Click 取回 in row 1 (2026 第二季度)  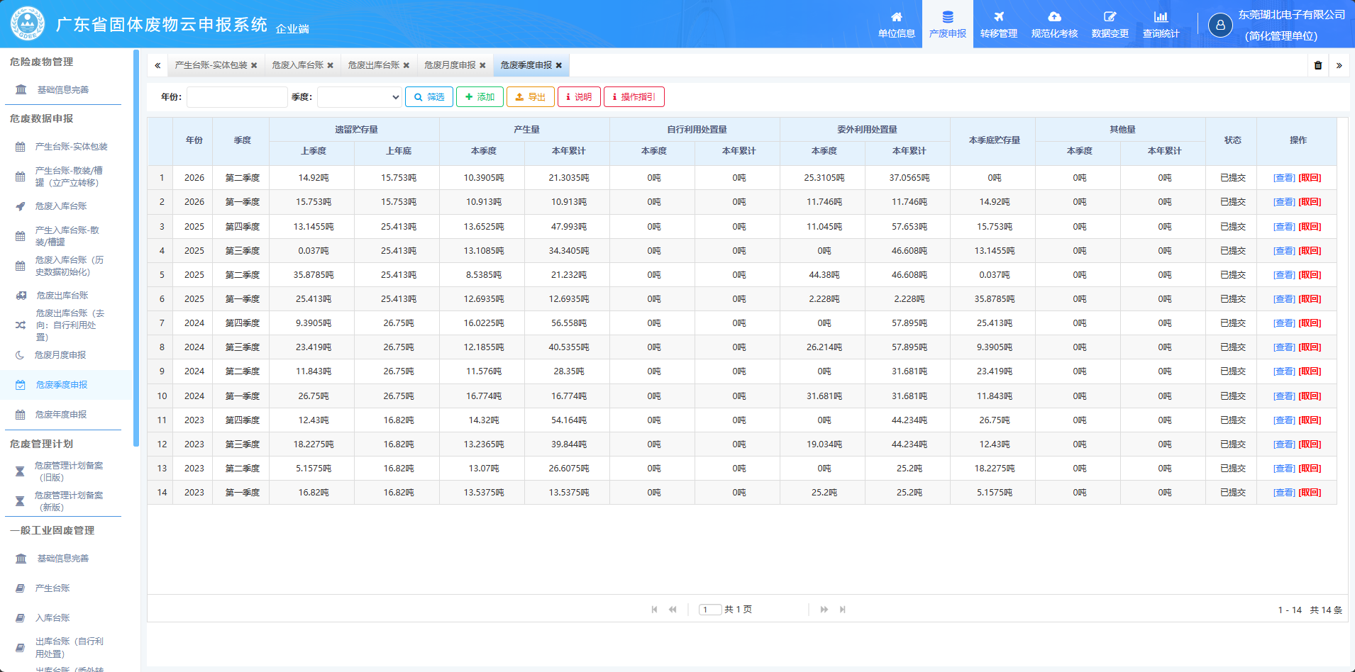point(1310,178)
